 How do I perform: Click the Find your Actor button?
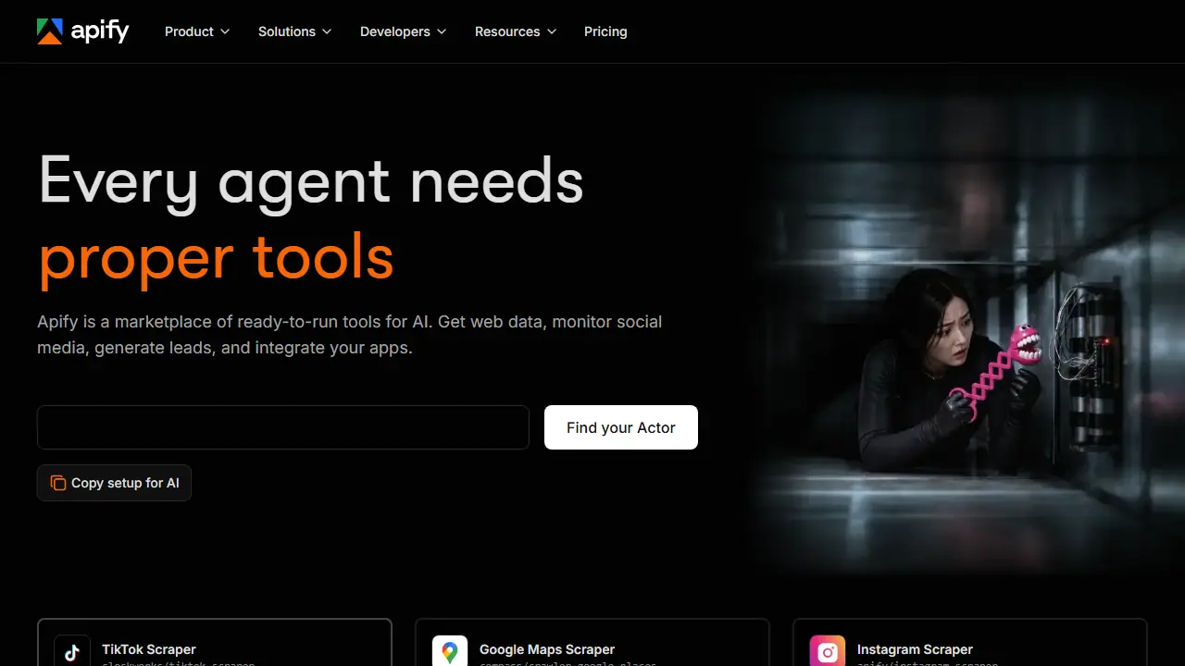[621, 427]
